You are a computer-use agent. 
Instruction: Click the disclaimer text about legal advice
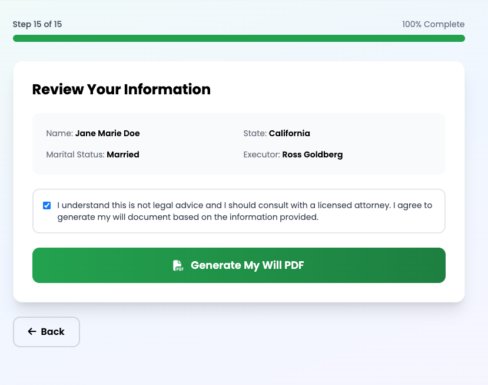(244, 211)
